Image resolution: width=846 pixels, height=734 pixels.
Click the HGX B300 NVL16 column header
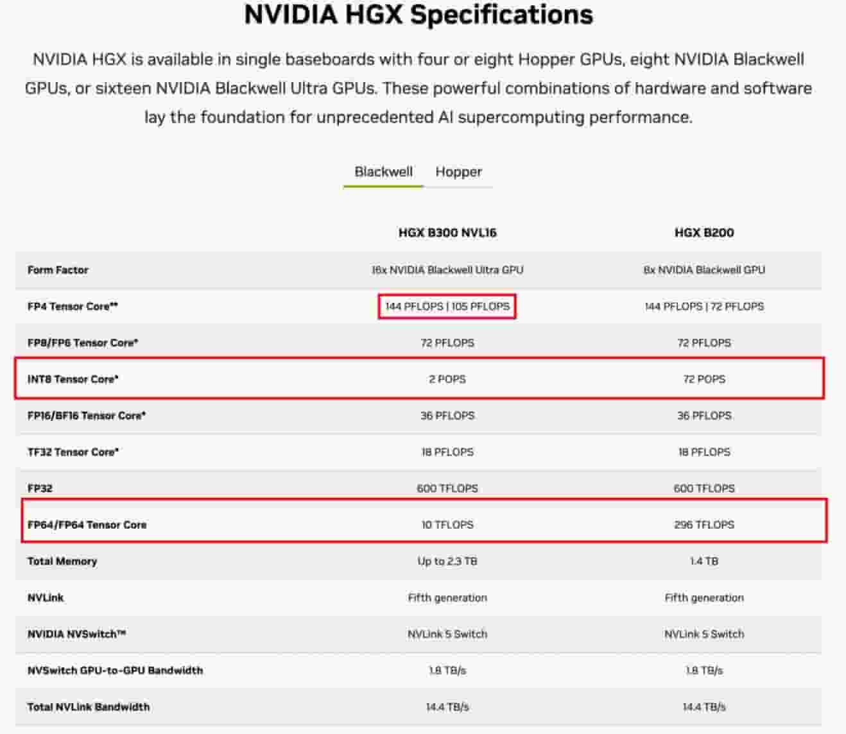447,233
